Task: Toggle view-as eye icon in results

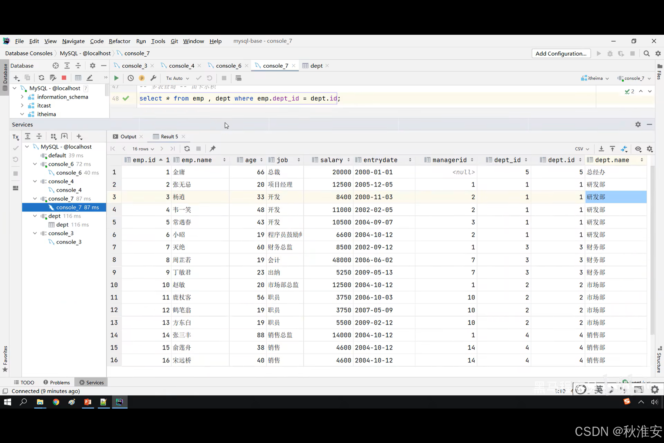Action: click(x=638, y=149)
